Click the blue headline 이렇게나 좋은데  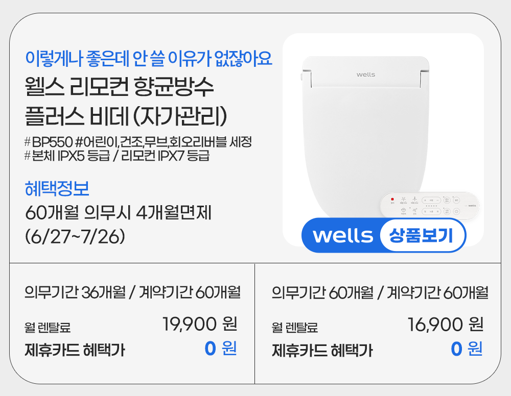148,58
